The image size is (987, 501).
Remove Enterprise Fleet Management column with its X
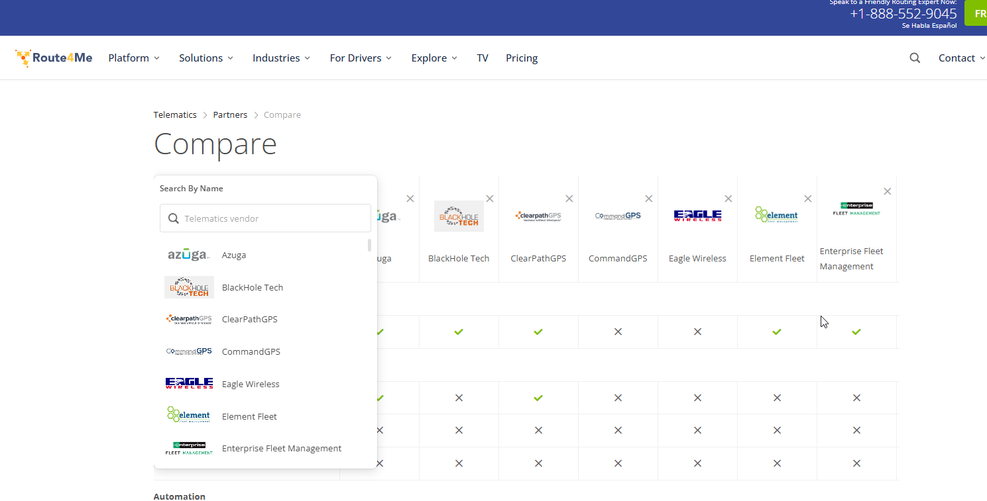click(888, 191)
